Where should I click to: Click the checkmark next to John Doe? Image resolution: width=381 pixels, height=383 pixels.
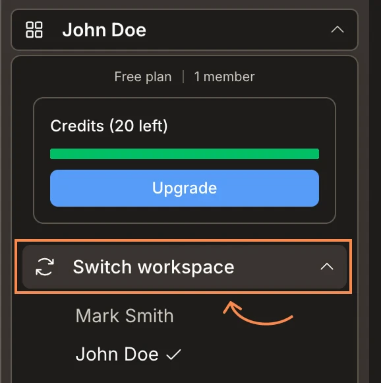(x=173, y=355)
